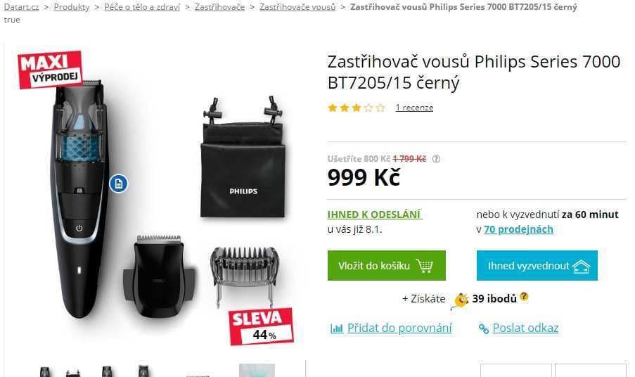
Task: Click the star rating row
Action: (x=357, y=108)
